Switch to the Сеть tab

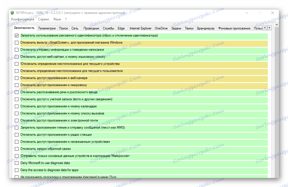tap(75, 28)
